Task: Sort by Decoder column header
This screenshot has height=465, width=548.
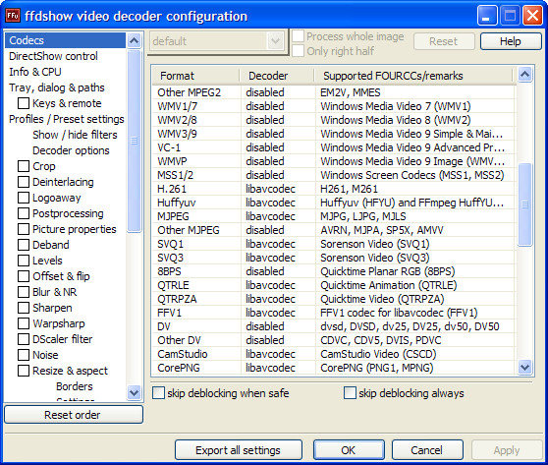Action: pos(277,76)
